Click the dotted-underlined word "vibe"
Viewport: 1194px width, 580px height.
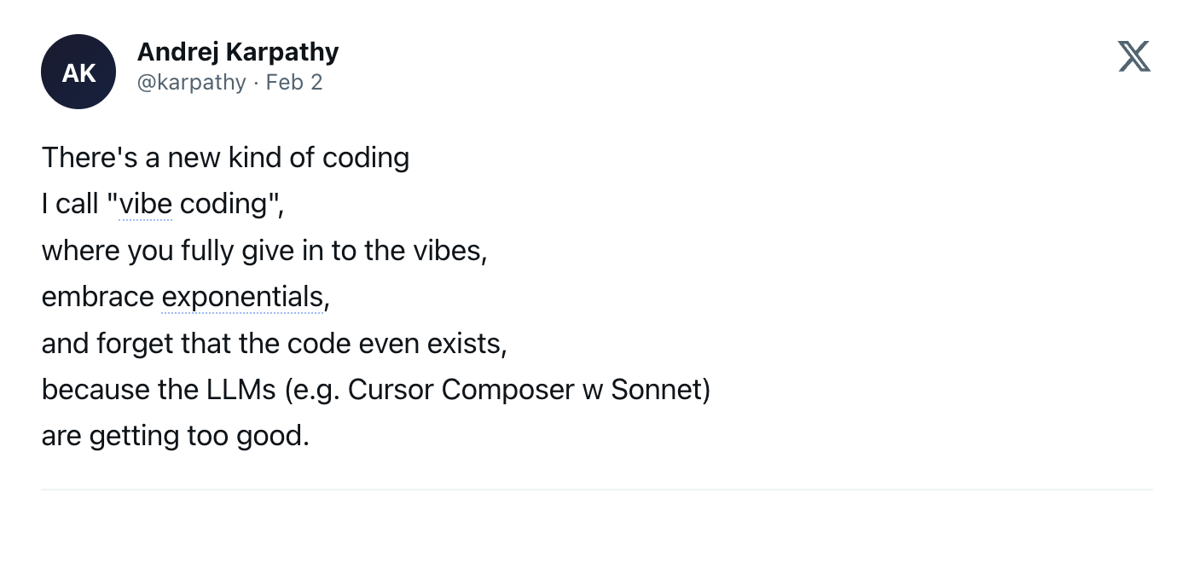click(x=146, y=204)
